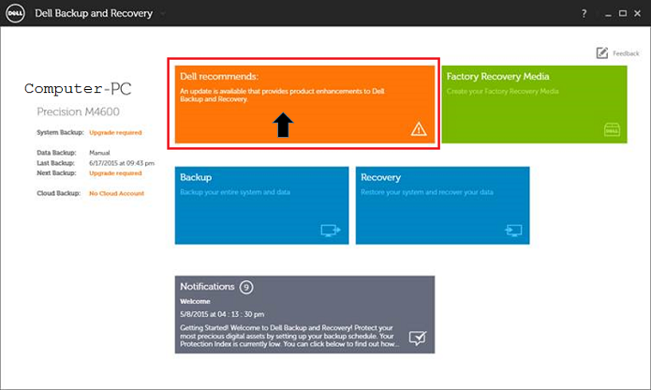Open help with the question mark icon
651x390 pixels.
coord(584,14)
